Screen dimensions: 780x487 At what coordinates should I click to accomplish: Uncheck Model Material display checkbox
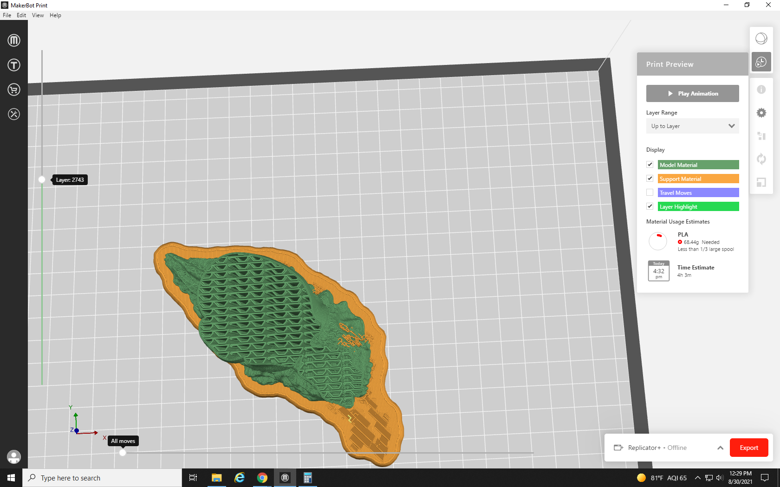(650, 165)
